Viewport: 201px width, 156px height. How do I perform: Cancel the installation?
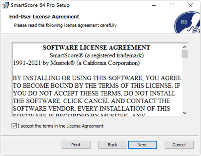pyautogui.click(x=179, y=145)
